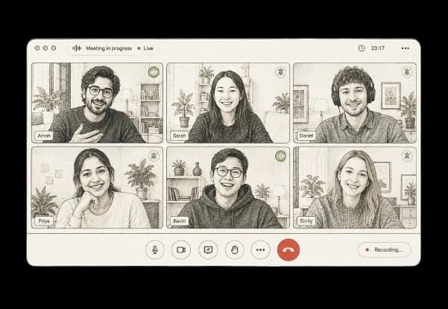Select Kevin's video tile
Viewport: 448px width, 309px height.
[228, 188]
